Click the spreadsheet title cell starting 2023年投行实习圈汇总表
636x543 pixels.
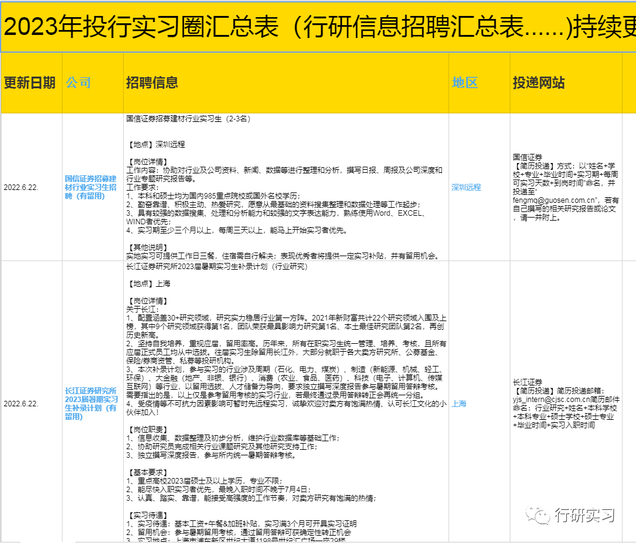(319, 27)
